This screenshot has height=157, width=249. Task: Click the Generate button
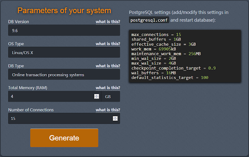click(64, 138)
